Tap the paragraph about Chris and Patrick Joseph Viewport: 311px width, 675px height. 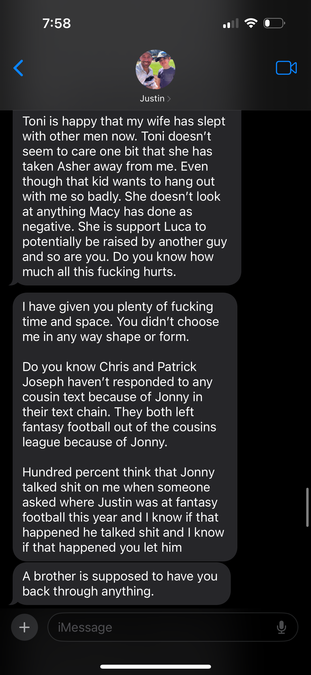[119, 404]
